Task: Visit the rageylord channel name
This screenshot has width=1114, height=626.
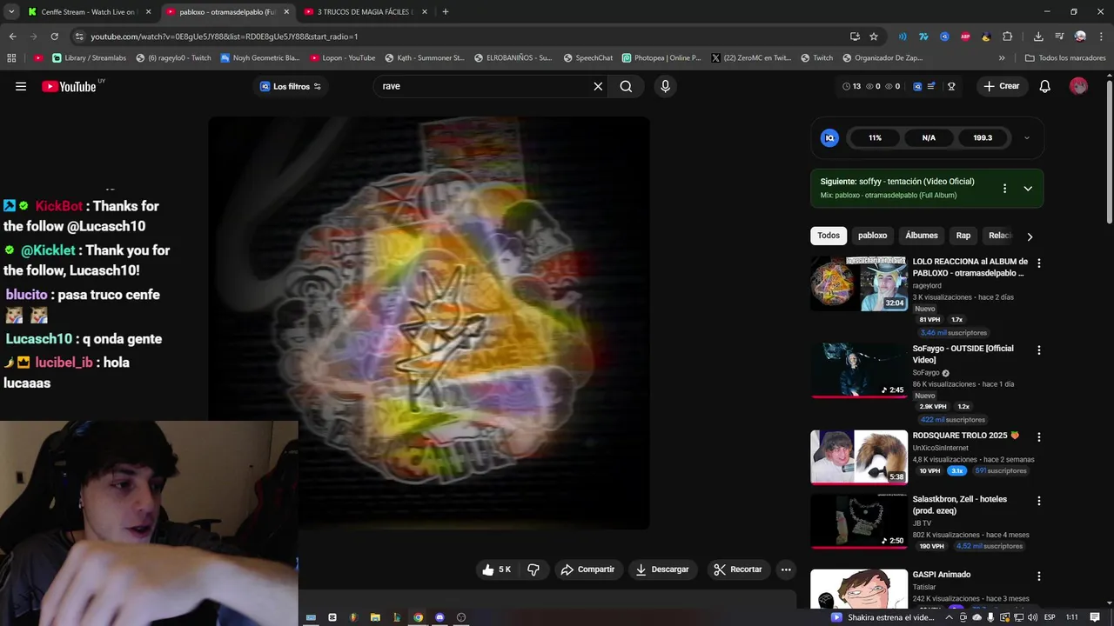Action: pos(927,285)
